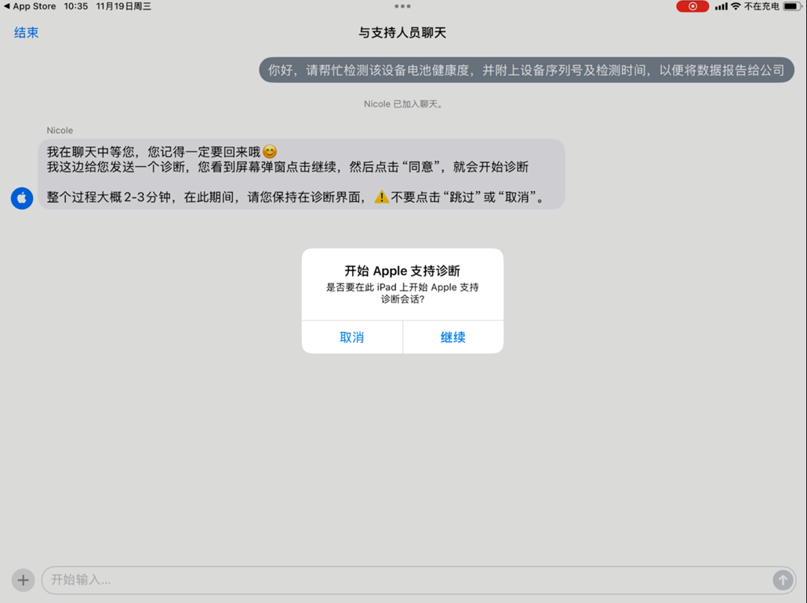The width and height of the screenshot is (807, 603).
Task: Tap the red screen recording status icon
Action: (x=691, y=6)
